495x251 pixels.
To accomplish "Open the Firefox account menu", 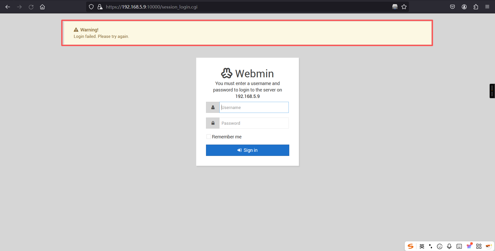I will click(464, 7).
